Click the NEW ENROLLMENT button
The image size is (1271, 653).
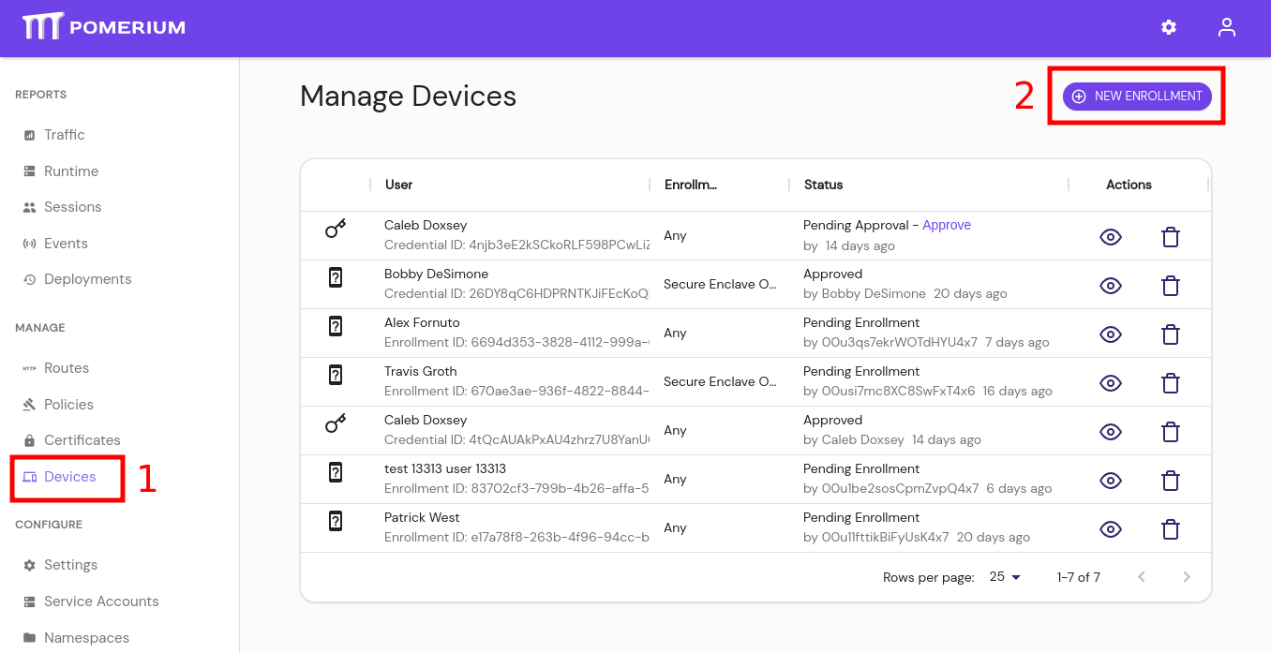click(x=1136, y=96)
